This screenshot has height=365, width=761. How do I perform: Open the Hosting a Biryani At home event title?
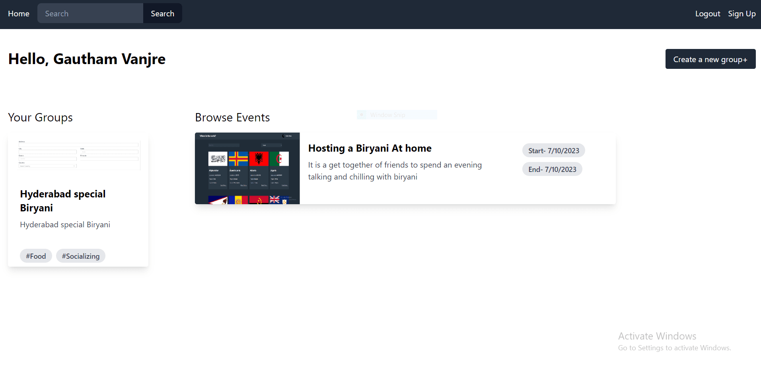(x=370, y=148)
